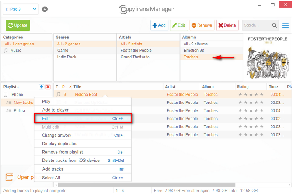Choose Play in context menu
Image resolution: width=293 pixels, height=195 pixels.
pos(83,102)
